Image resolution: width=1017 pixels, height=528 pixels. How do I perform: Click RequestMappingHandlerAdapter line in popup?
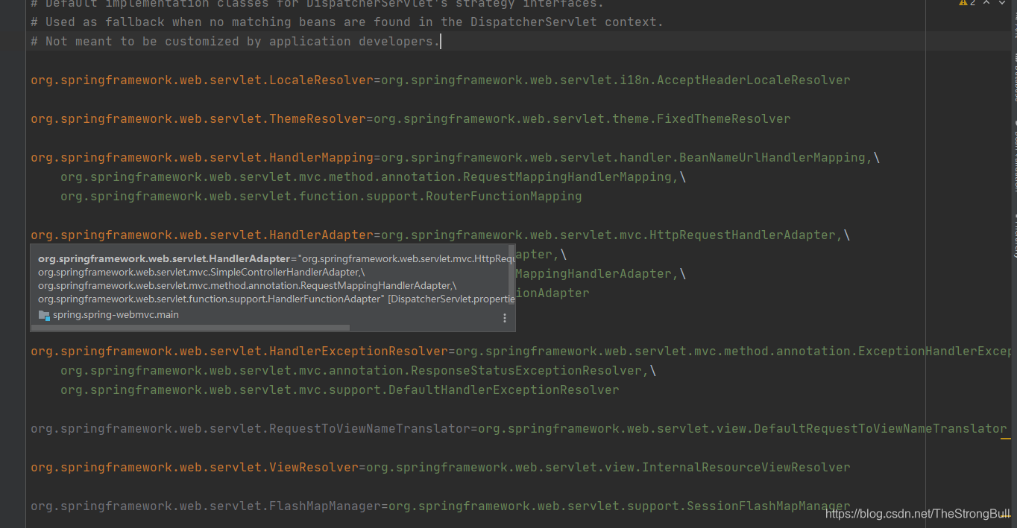point(248,286)
